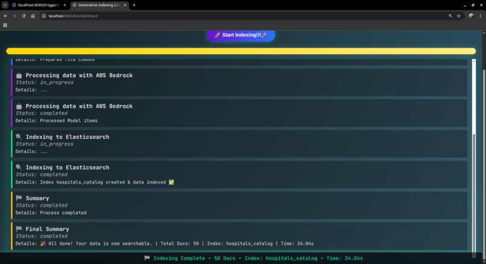This screenshot has width=486, height=264.
Task: Click 'Status: in_progress' under Indexing to Elasticsearch
Action: (45, 144)
